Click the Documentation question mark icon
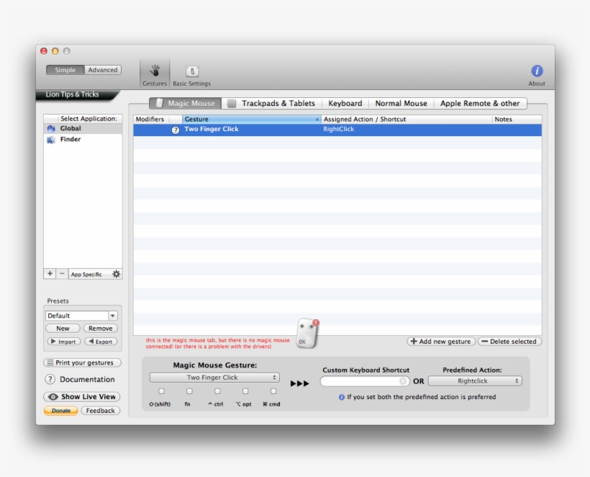 50,380
